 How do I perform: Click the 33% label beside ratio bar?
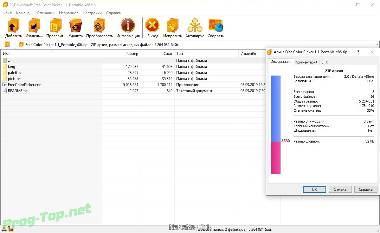pyautogui.click(x=286, y=141)
